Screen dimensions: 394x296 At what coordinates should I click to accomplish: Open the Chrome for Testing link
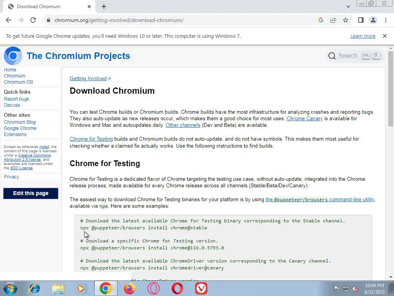(x=91, y=139)
